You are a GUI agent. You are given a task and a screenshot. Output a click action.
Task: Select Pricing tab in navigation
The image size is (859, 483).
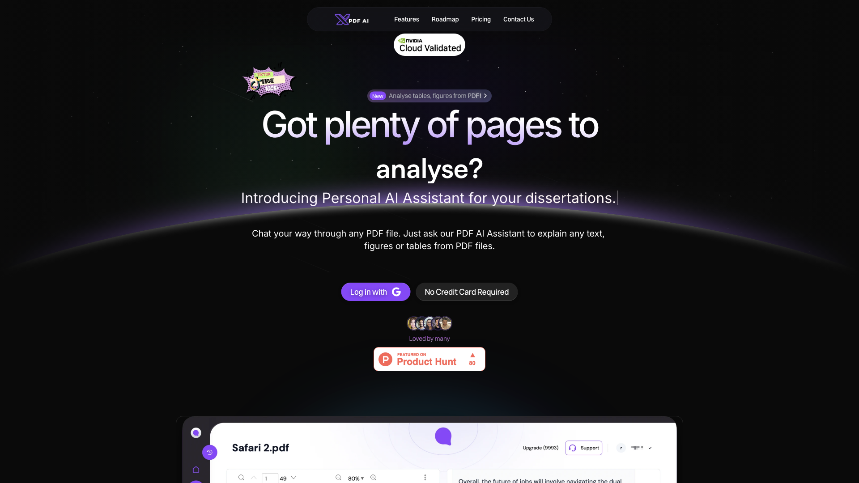(481, 19)
